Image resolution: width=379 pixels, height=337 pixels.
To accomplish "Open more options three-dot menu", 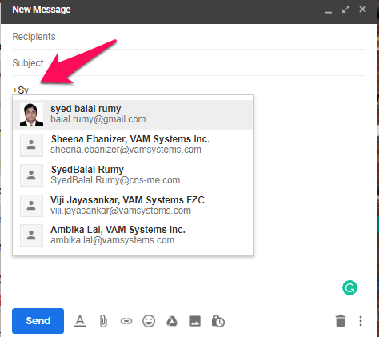I will pos(361,321).
